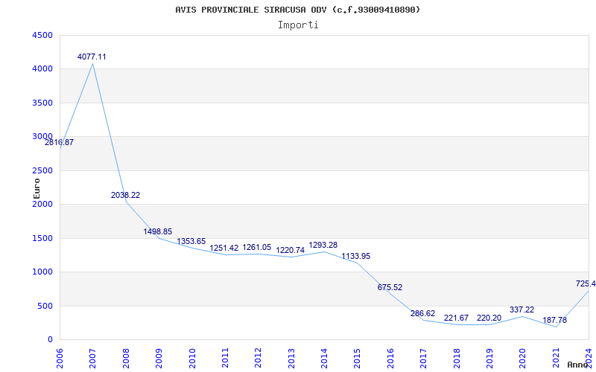Click the data label 187.78
Image resolution: width=596 pixels, height=372 pixels.
[554, 321]
